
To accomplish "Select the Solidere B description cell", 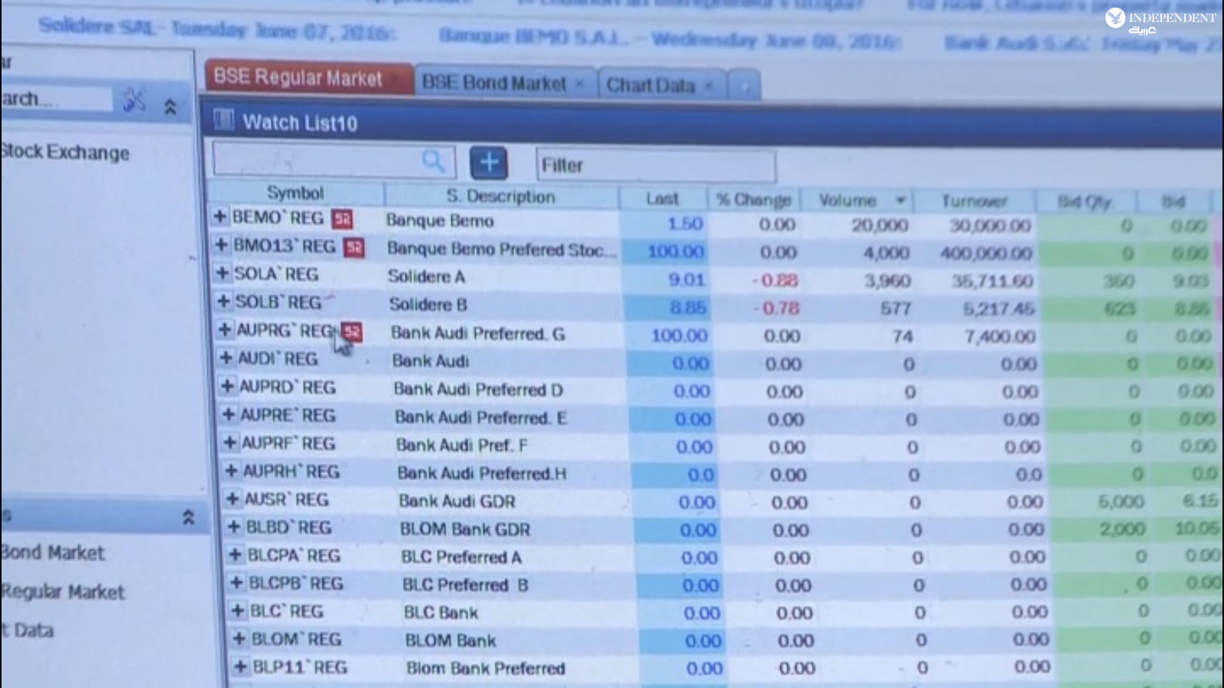I will tap(428, 304).
